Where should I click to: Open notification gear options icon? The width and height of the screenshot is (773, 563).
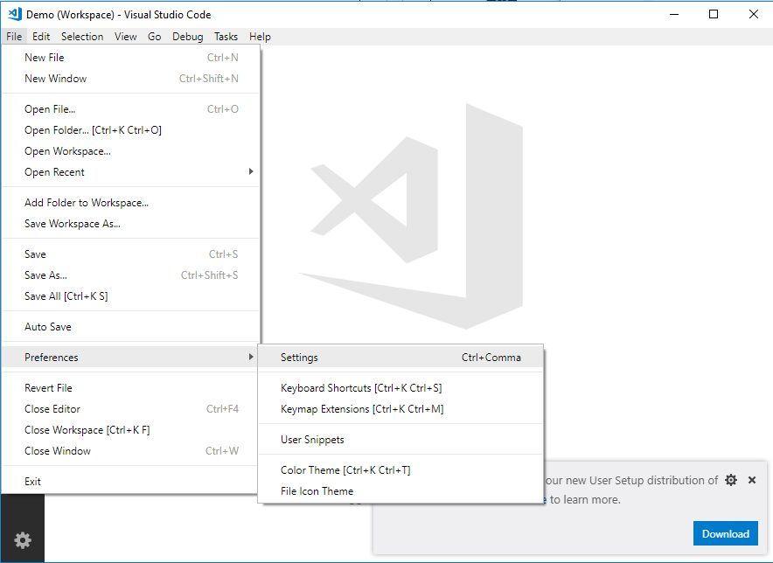click(x=731, y=480)
